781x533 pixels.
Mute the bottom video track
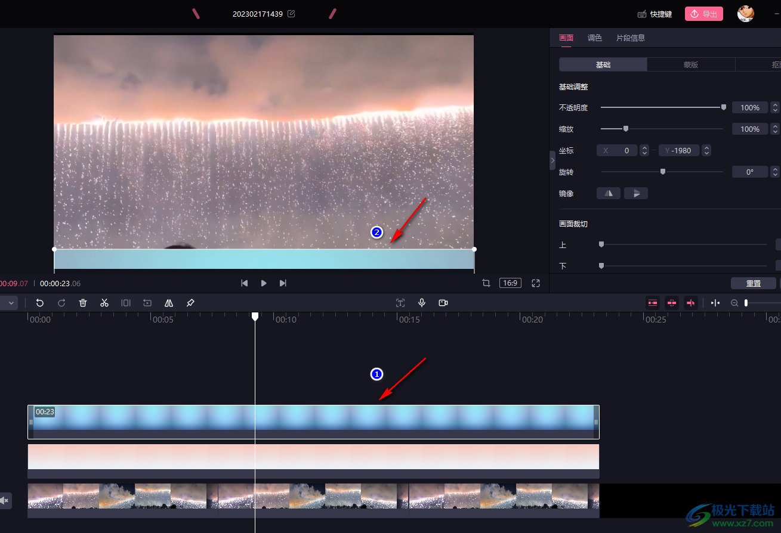(x=5, y=501)
